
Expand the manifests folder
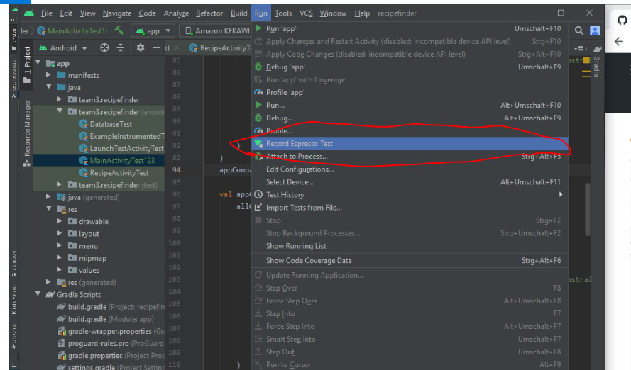[x=48, y=75]
